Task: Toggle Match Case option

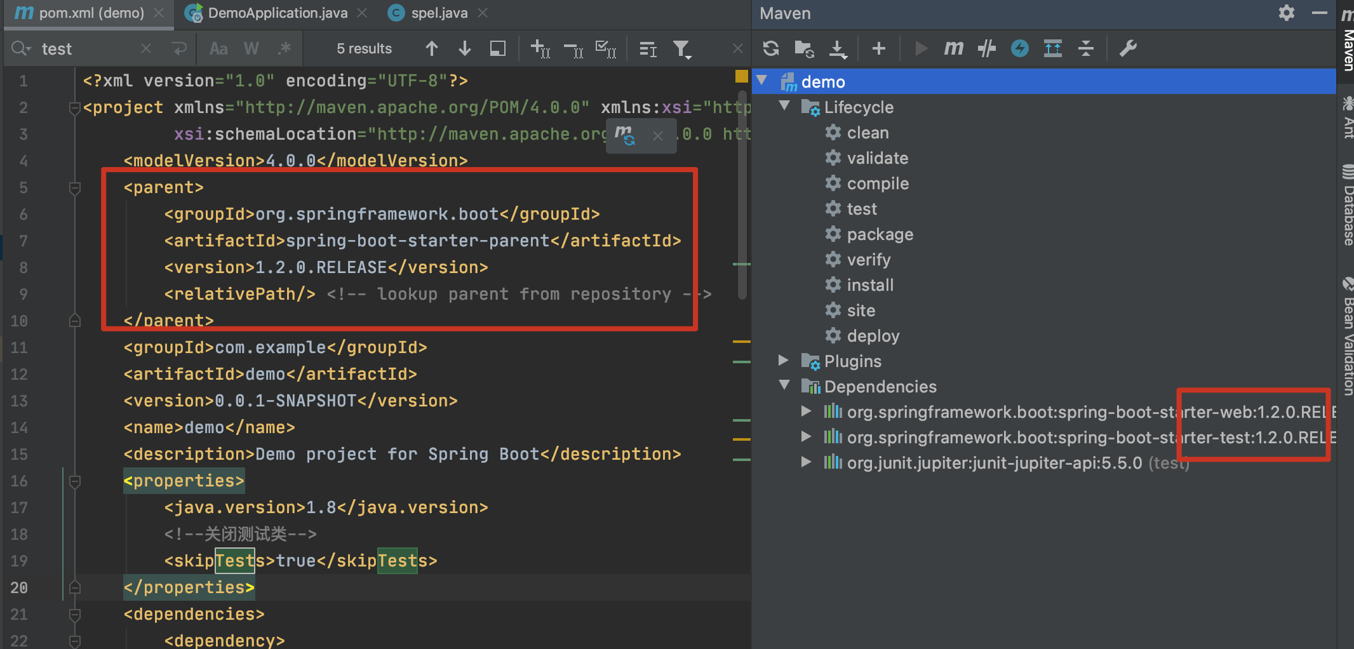Action: click(x=218, y=49)
